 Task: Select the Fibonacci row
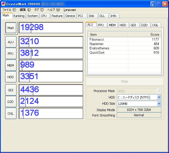click(x=124, y=39)
